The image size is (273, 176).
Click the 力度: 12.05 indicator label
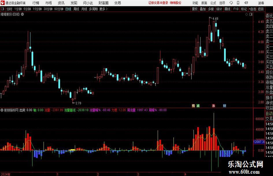(118, 110)
